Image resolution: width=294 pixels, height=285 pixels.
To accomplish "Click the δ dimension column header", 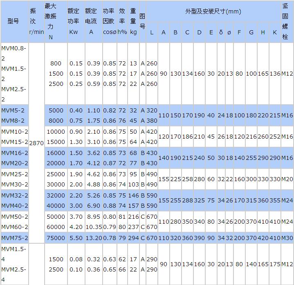I will click(x=221, y=32).
